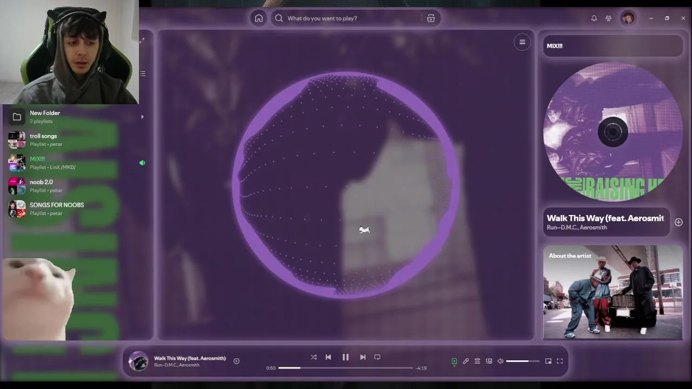Open SONGS FOR NOOBS playlist

(76, 209)
